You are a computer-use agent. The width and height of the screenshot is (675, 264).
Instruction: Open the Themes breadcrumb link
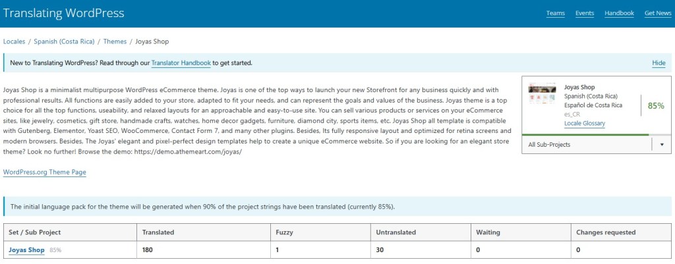pos(115,41)
